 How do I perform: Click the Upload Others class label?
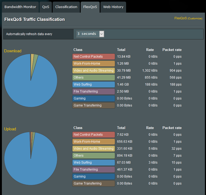pos(94,156)
